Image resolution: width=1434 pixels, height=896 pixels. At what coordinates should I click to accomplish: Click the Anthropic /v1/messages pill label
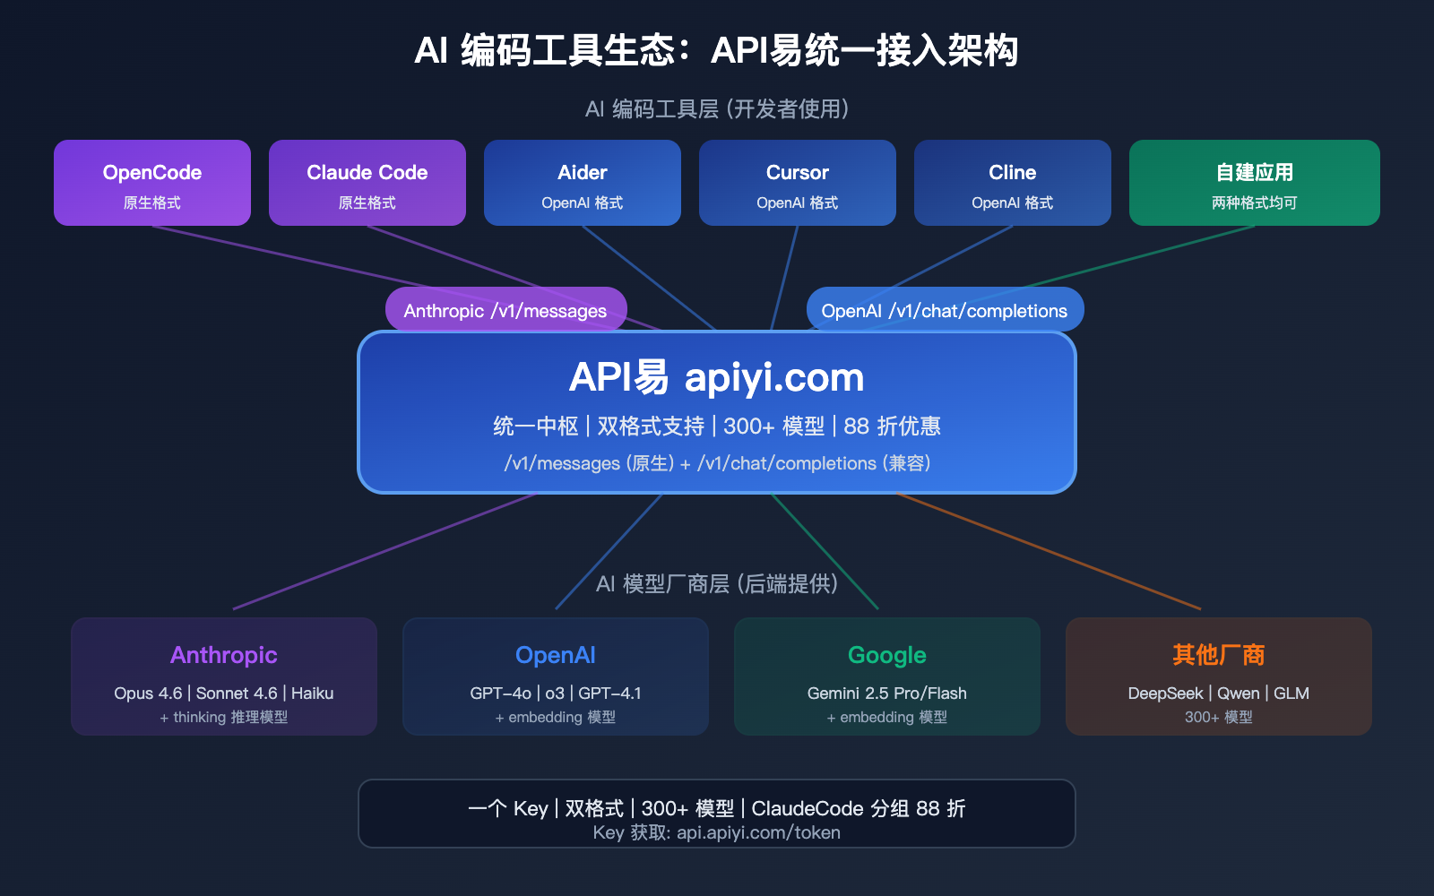[x=505, y=309]
